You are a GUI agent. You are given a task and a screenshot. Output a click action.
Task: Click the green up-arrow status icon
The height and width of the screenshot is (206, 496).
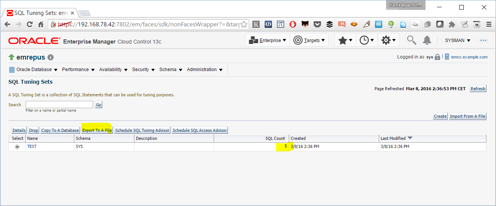[x=11, y=57]
